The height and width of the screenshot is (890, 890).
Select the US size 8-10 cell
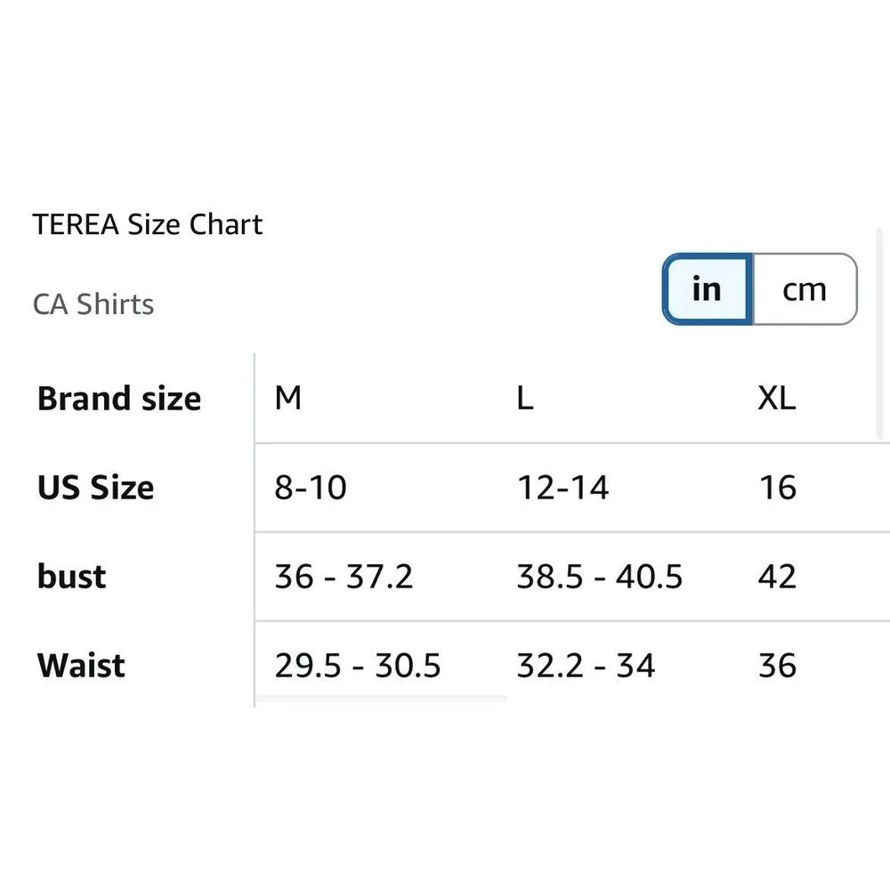[311, 488]
